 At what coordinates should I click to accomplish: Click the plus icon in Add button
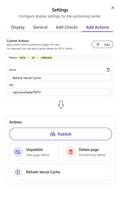point(98,44)
